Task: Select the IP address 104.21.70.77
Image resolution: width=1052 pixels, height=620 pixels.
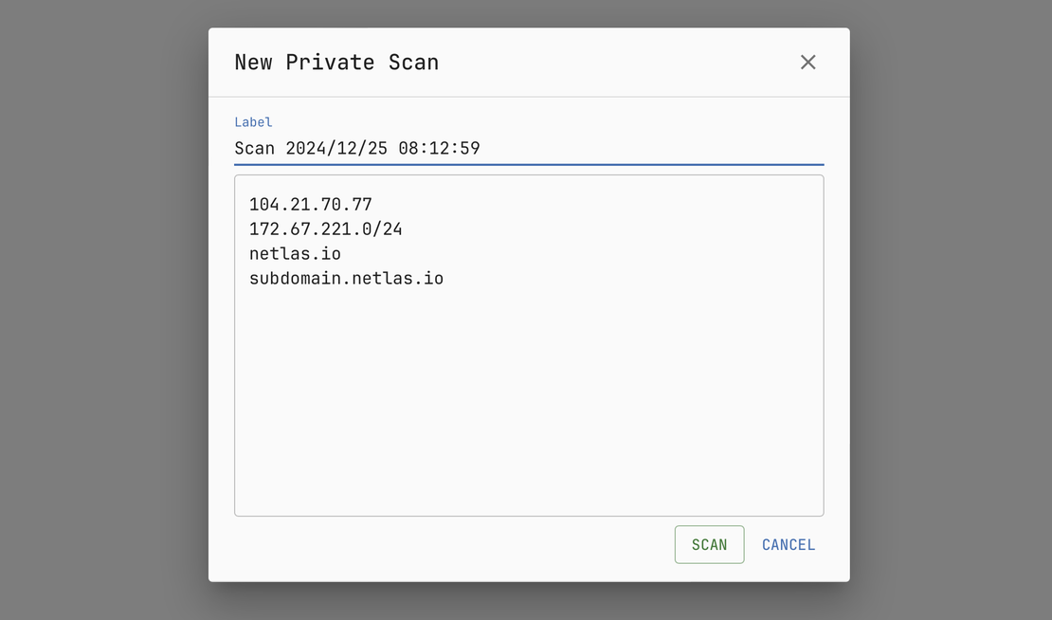Action: (310, 204)
